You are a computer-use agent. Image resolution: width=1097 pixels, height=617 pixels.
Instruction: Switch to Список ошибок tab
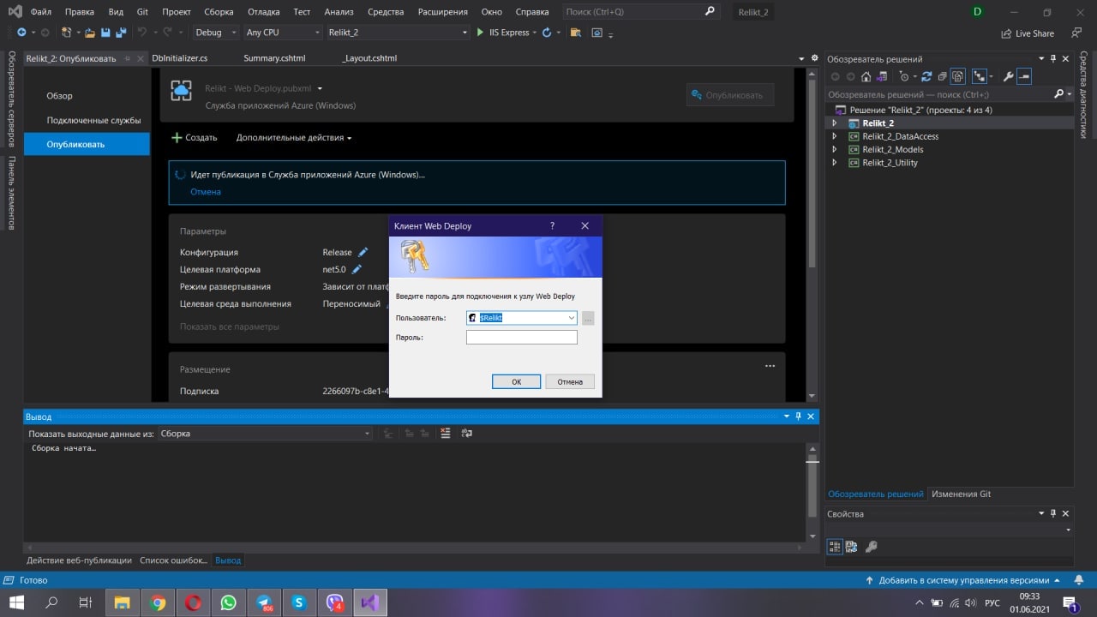click(173, 560)
